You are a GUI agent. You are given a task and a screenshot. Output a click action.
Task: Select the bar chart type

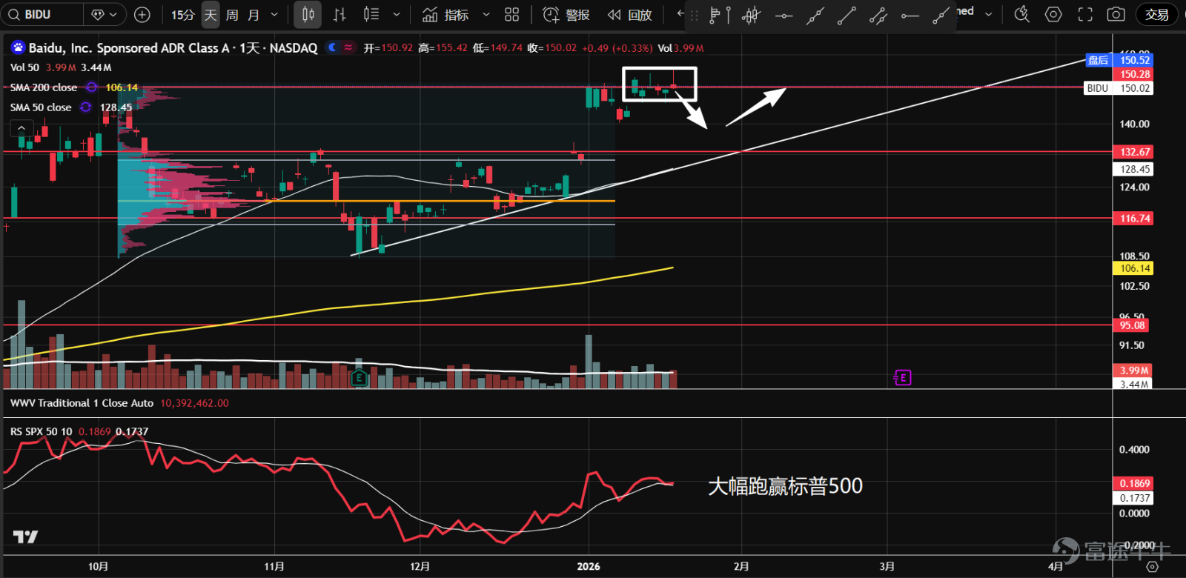(339, 14)
